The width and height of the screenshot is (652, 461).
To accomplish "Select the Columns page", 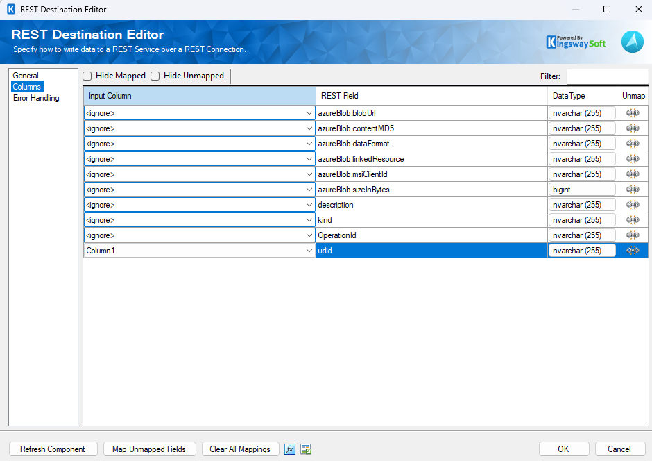I will pos(26,87).
